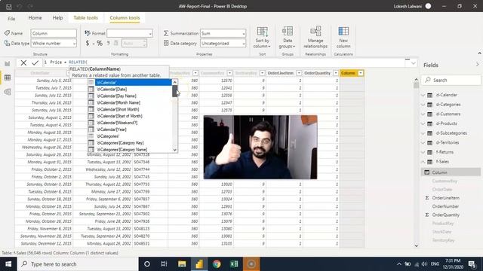Cancel the formula with the X icon

23,62
